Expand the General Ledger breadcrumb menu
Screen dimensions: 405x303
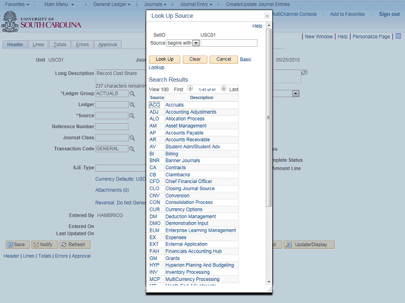[111, 4]
